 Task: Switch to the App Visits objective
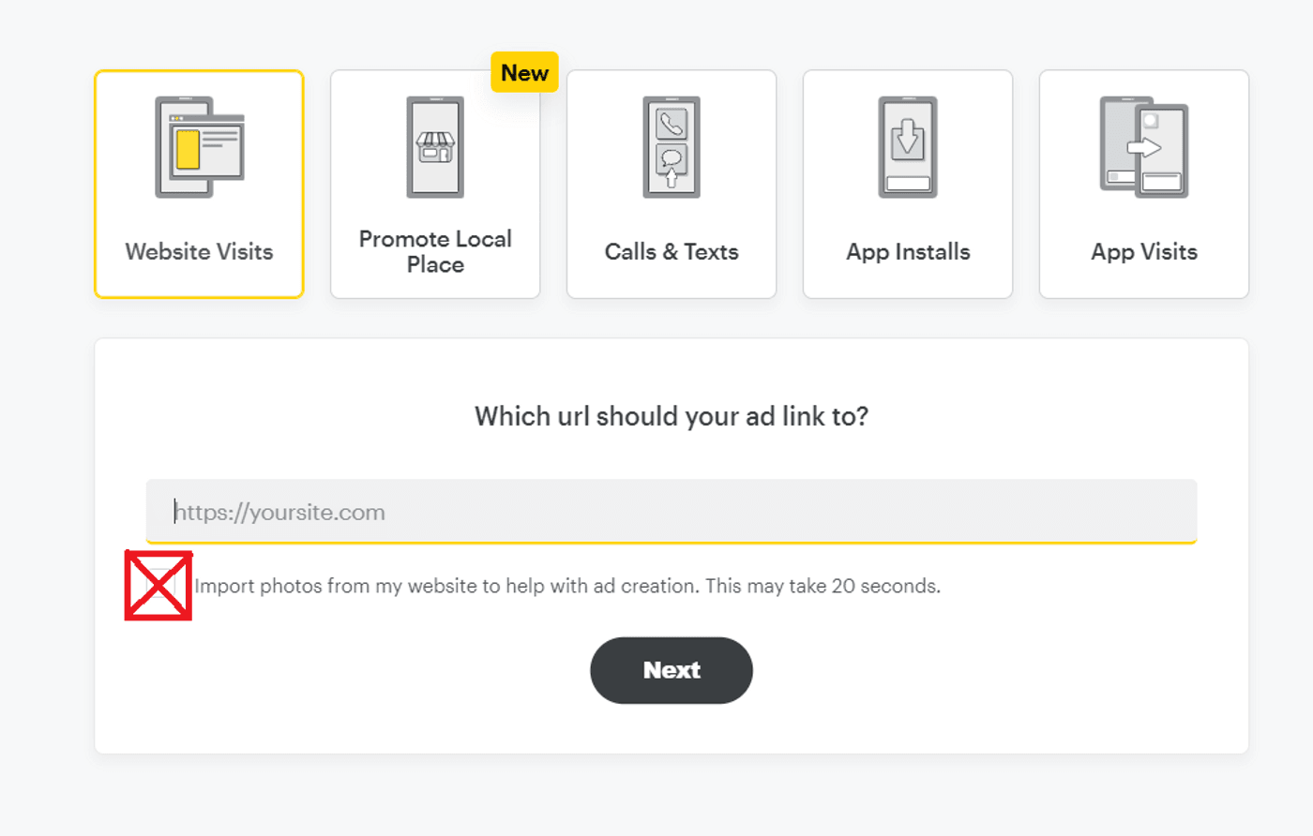[x=1143, y=184]
